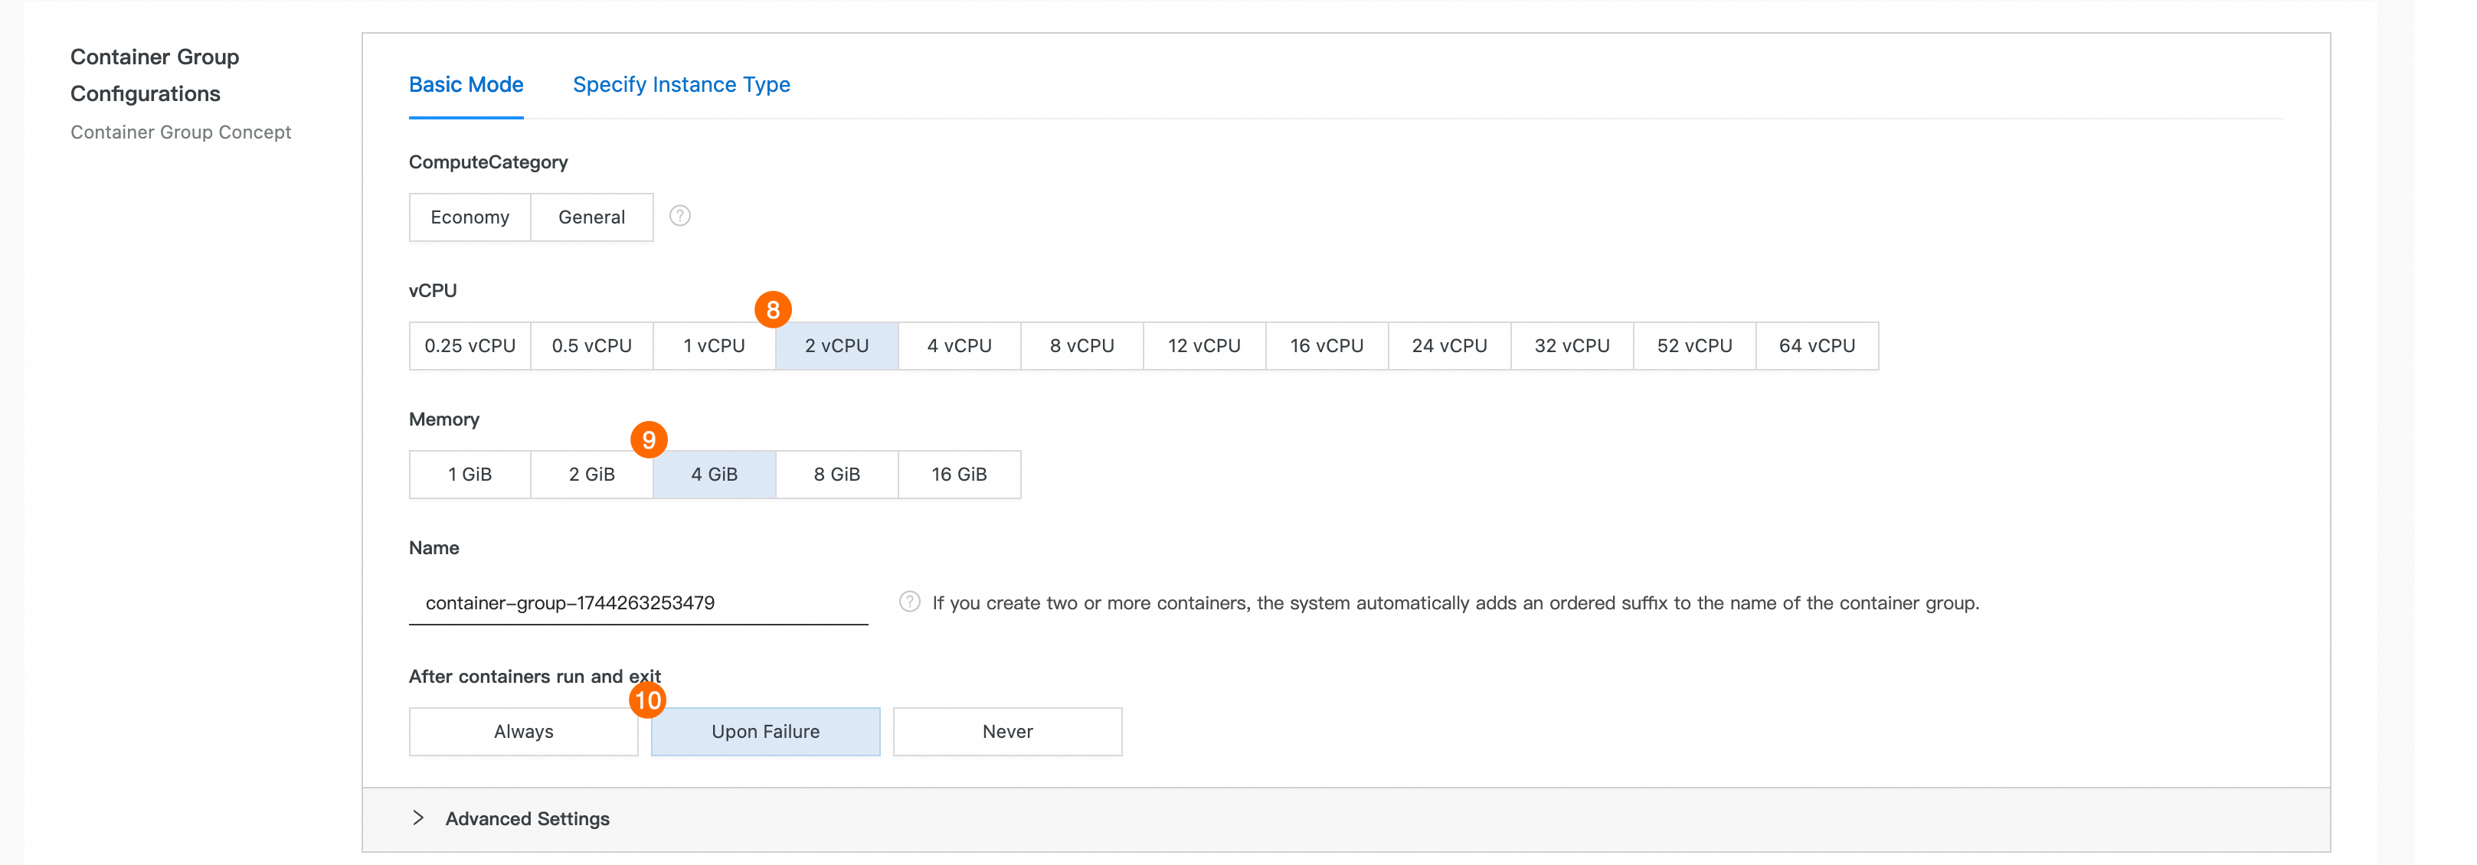Choose 1 vCPU option
The height and width of the screenshot is (865, 2477).
click(715, 346)
